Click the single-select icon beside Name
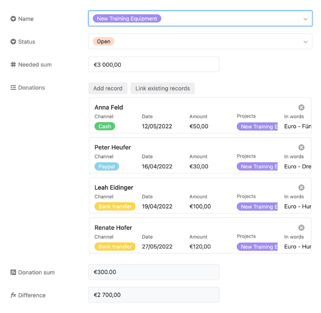The width and height of the screenshot is (321, 313). [x=13, y=19]
